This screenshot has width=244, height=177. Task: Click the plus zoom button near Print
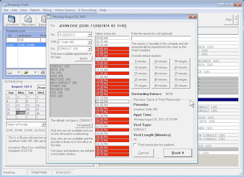coord(236,17)
